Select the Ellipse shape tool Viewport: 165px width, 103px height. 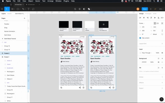[x=18, y=9]
